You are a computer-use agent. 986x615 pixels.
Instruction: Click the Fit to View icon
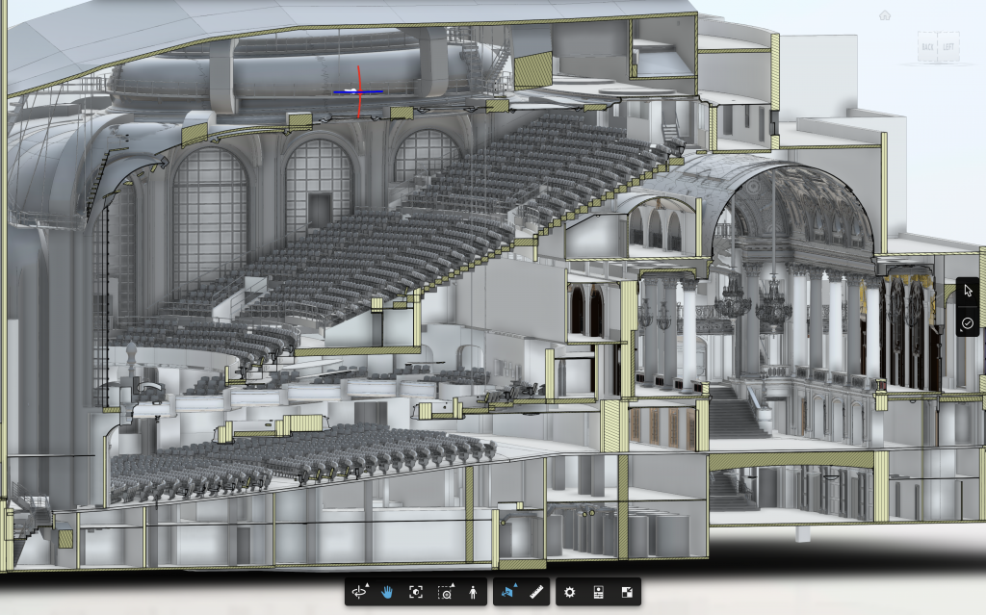click(x=416, y=593)
